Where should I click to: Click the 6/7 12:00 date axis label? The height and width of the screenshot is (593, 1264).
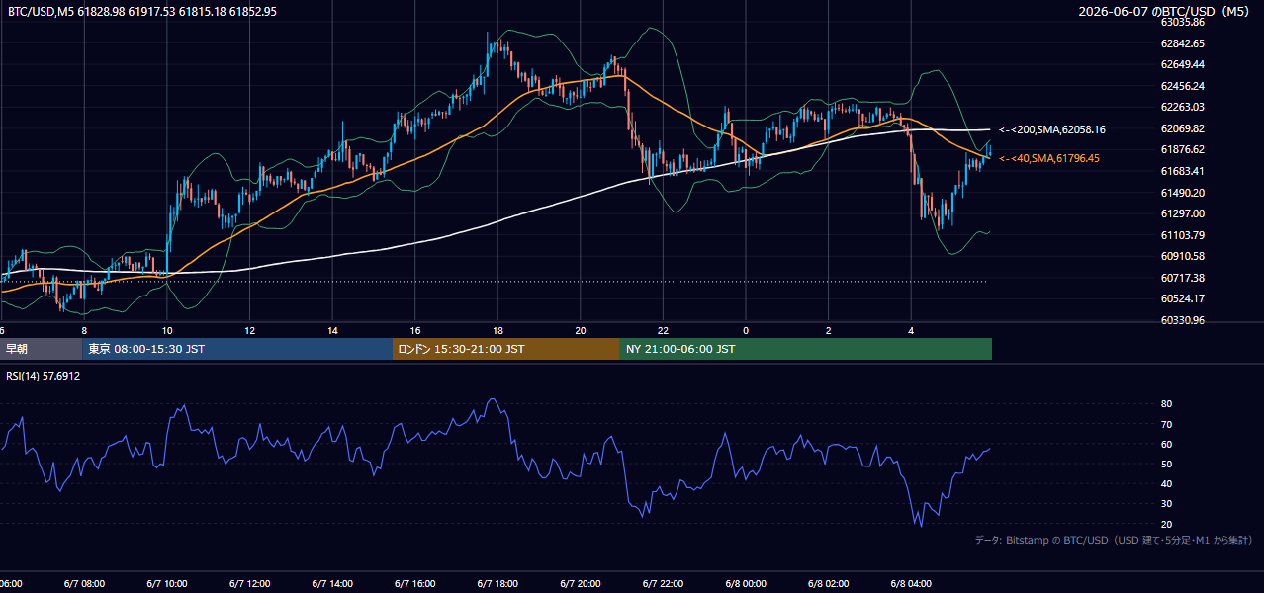tap(249, 584)
